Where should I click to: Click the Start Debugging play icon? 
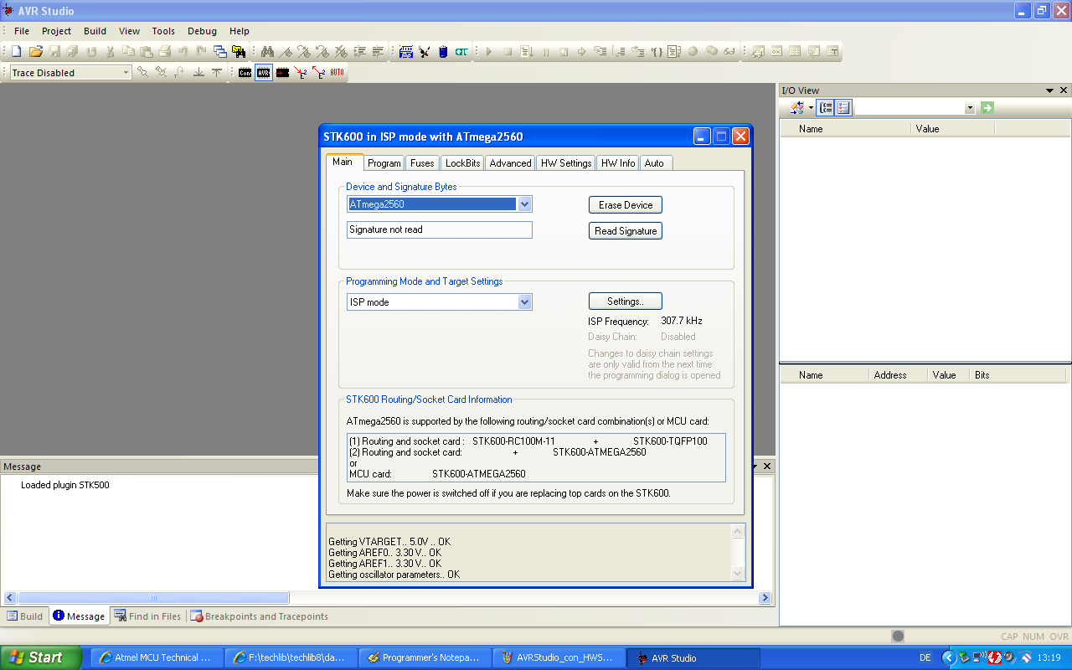[x=489, y=52]
